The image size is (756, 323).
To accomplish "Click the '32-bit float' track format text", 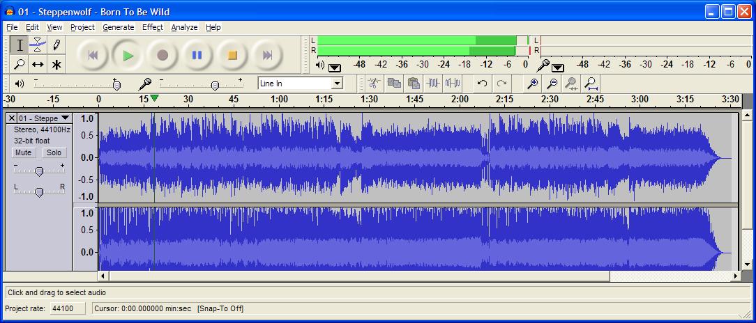I will 32,141.
